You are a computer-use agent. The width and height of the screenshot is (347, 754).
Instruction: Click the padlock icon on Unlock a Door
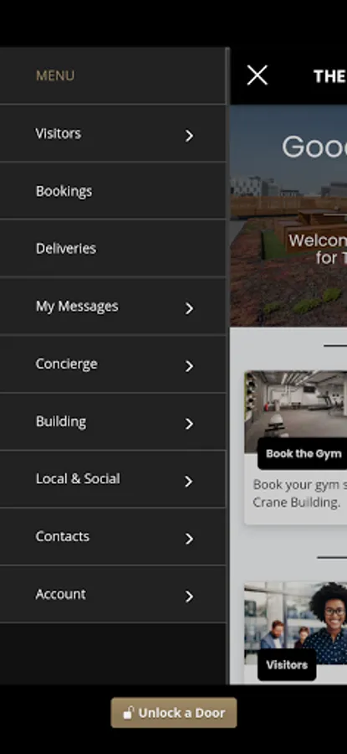[x=128, y=713]
